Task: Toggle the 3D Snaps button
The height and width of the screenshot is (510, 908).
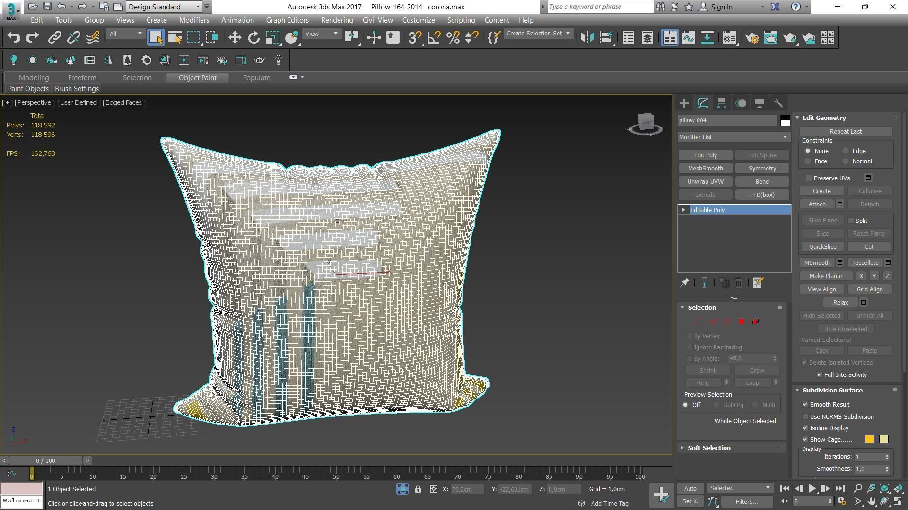Action: click(415, 38)
